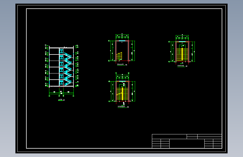Pick the yellow stair treads in right plan
The height and width of the screenshot is (157, 243).
point(182,54)
